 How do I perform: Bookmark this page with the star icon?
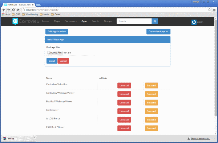209,10
